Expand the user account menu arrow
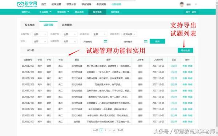218x136 pixels. [196, 4]
